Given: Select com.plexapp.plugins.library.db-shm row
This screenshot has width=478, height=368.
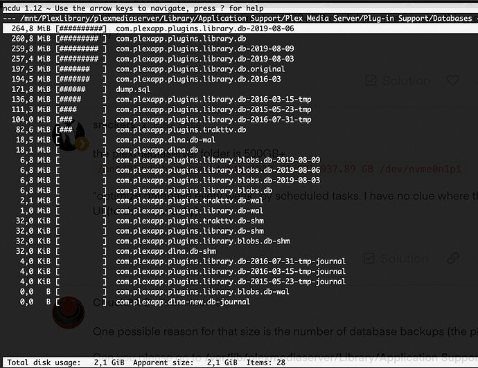Looking at the screenshot, I should pos(190,231).
